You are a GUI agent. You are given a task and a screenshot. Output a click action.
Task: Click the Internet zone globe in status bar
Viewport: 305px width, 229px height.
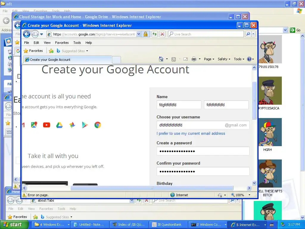tap(172, 195)
